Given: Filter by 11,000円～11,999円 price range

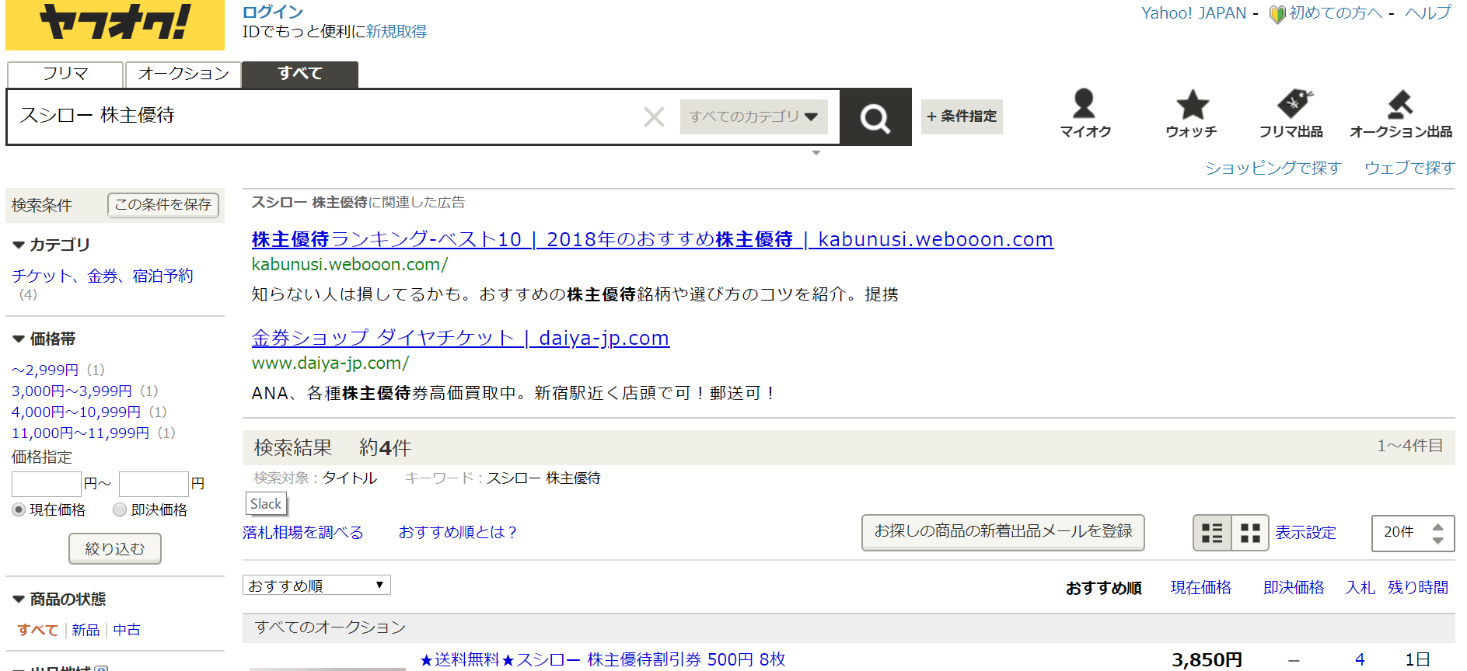Looking at the screenshot, I should pos(80,433).
